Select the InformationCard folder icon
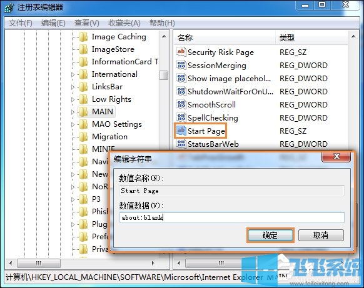 (83, 62)
